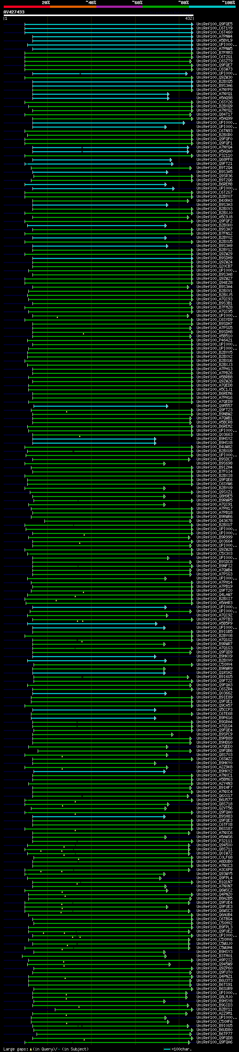
Task: Click UniRef100_Q94EZ8 hit name
Action: pos(214,282)
